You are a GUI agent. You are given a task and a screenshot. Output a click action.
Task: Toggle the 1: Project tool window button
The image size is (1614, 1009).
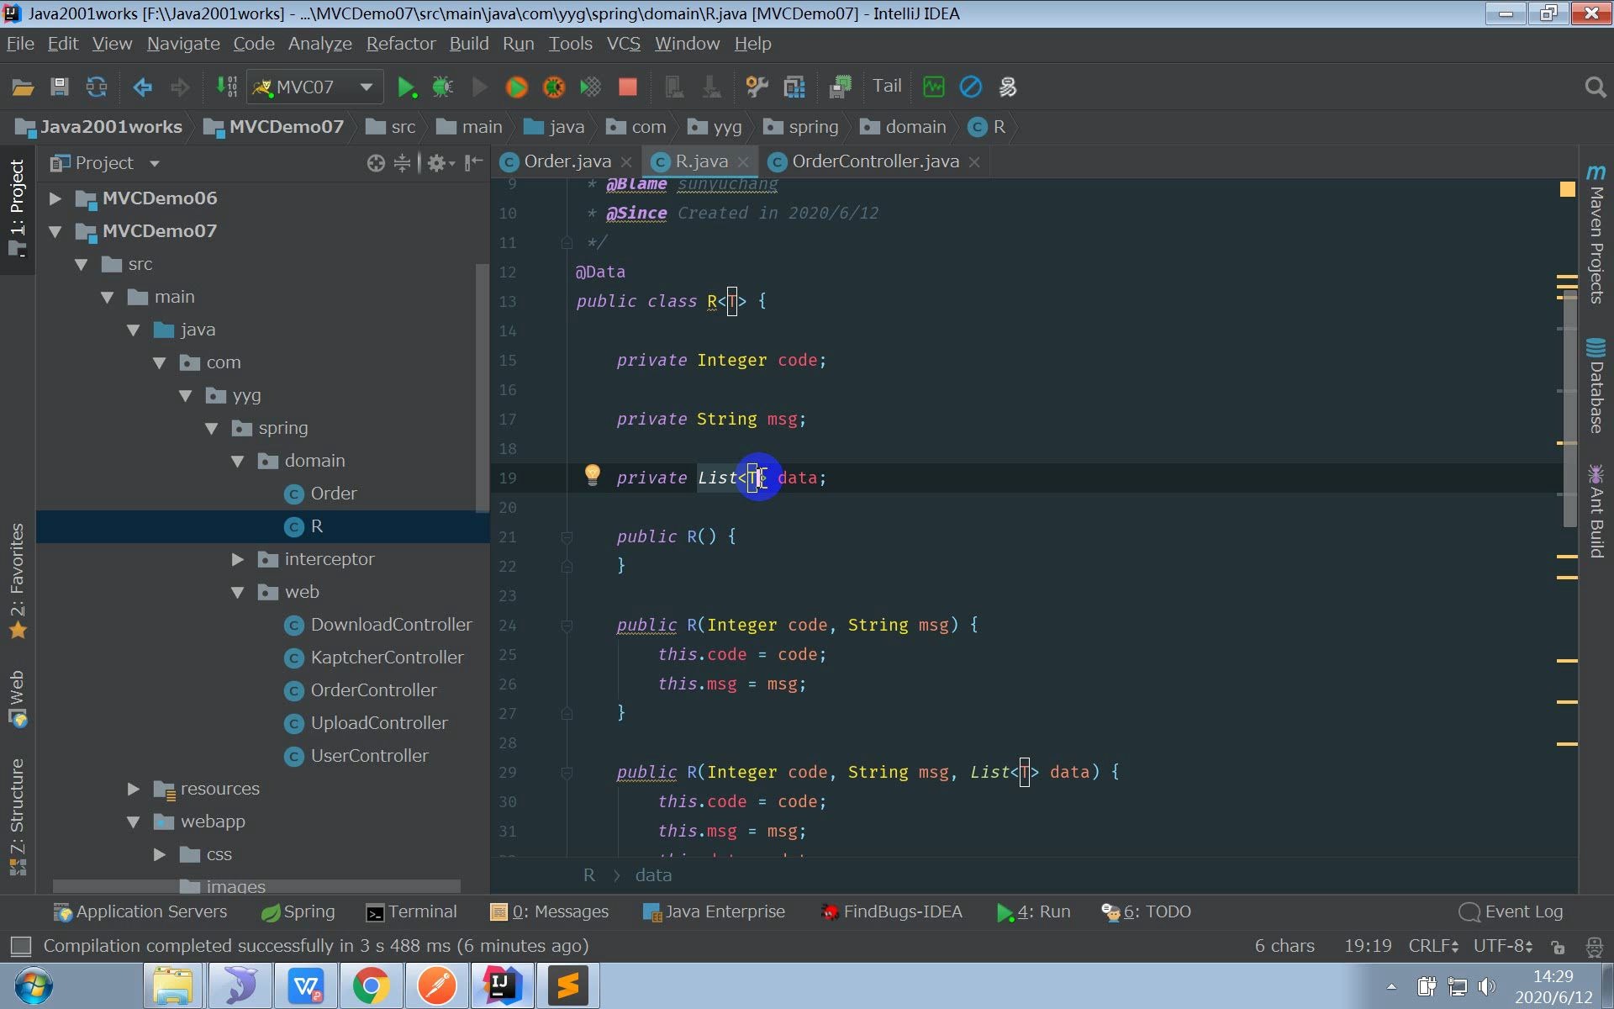click(x=18, y=209)
